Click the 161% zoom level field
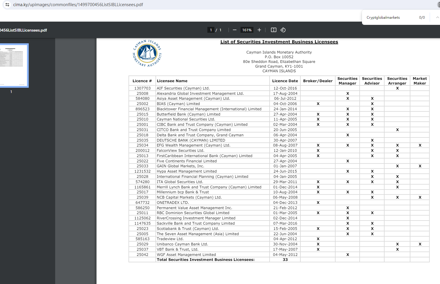This screenshot has height=284, width=440. (x=247, y=30)
